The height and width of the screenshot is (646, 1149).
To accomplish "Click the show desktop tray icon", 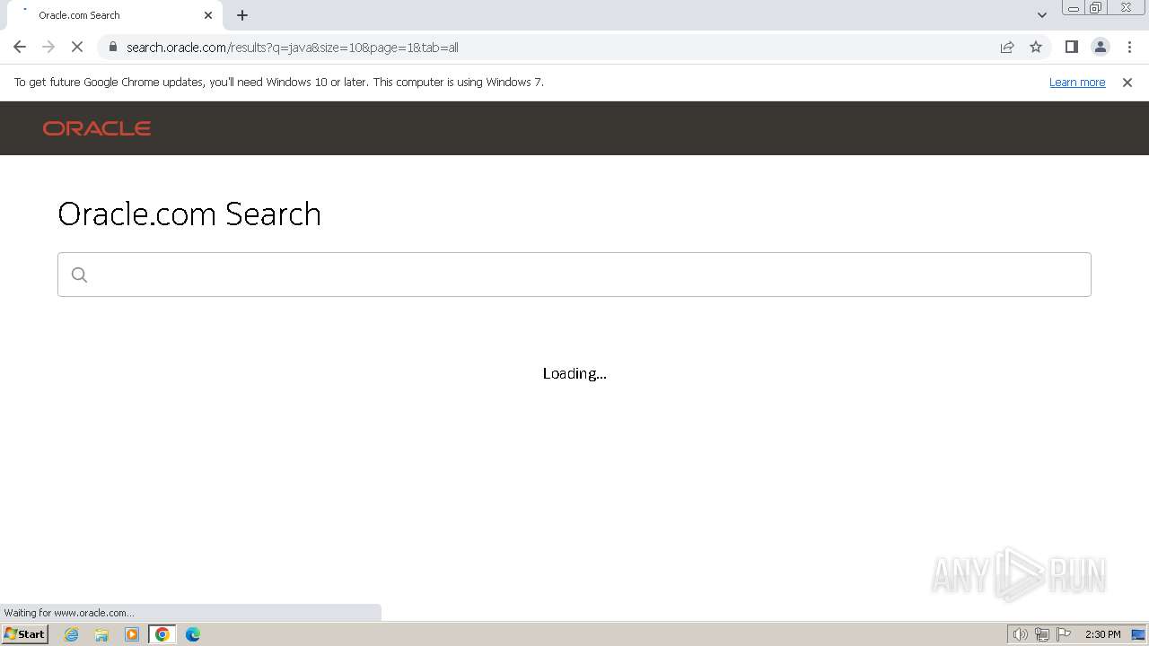I will pyautogui.click(x=1138, y=634).
